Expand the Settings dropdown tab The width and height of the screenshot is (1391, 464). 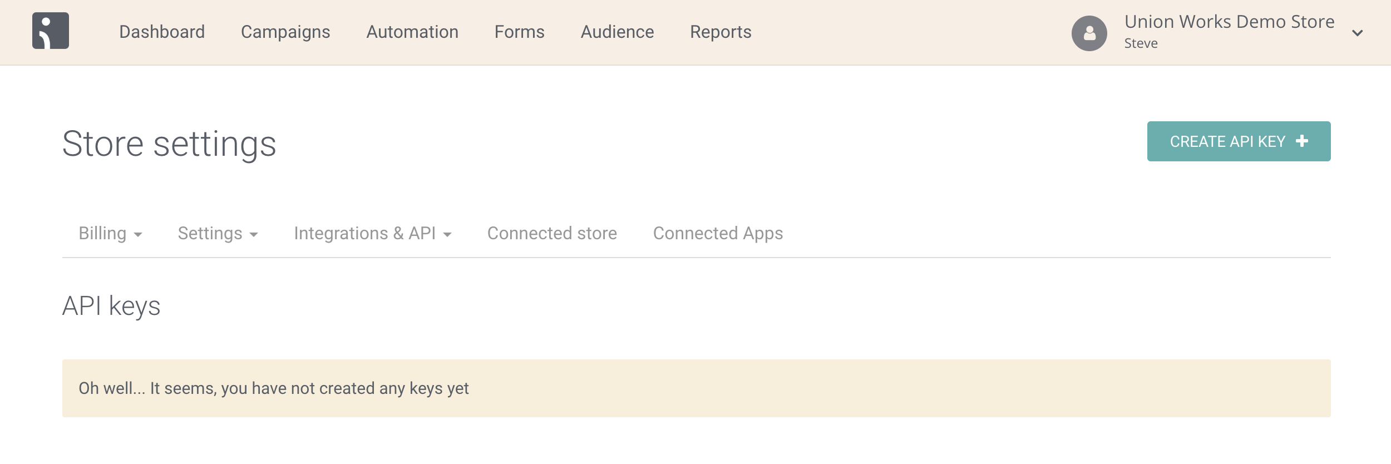[218, 234]
